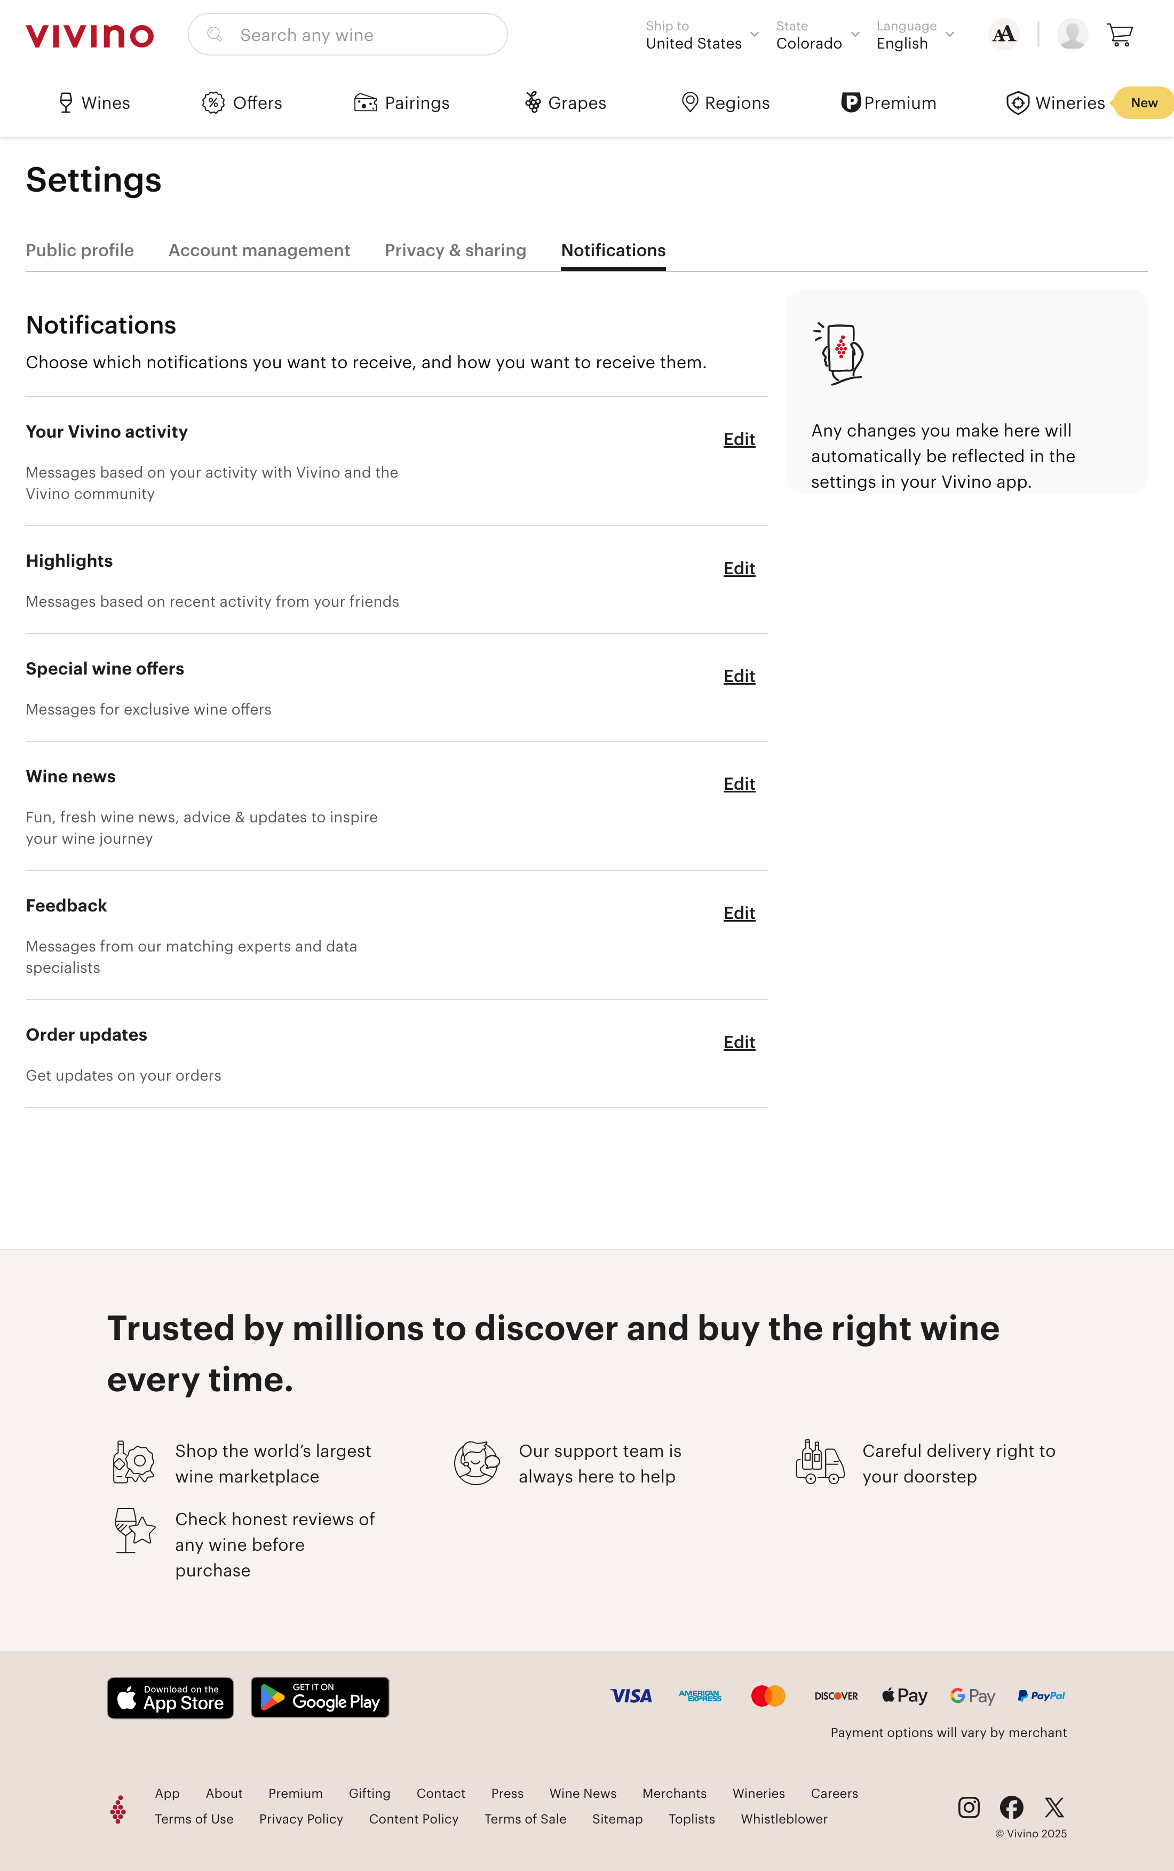Screen dimensions: 1174x1871
Task: Open Terms of Use in the footer
Action: [193, 1819]
